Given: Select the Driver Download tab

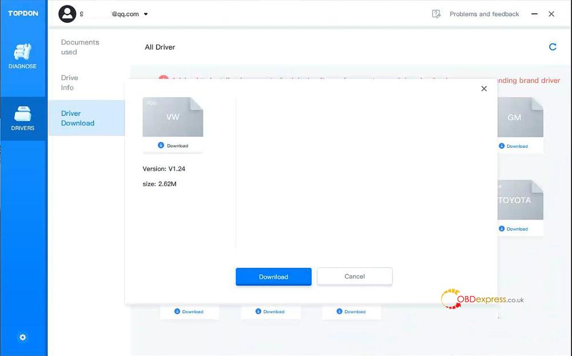Looking at the screenshot, I should [x=87, y=118].
